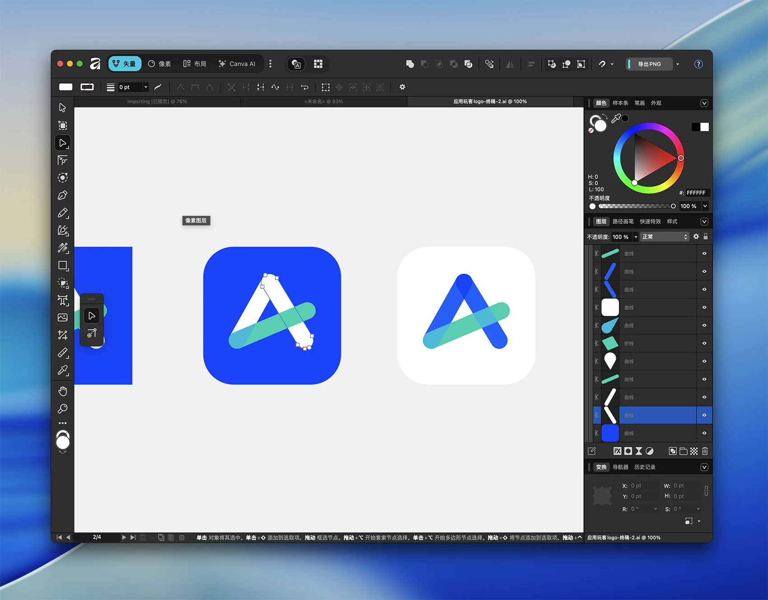Click the Divide boolean operation icon
The width and height of the screenshot is (768, 600).
coord(468,64)
